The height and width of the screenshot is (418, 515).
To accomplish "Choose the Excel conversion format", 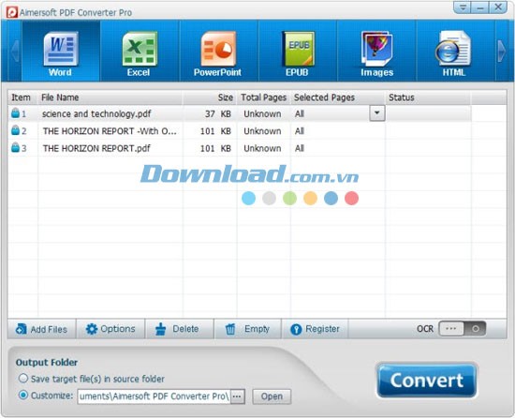I will coord(140,51).
